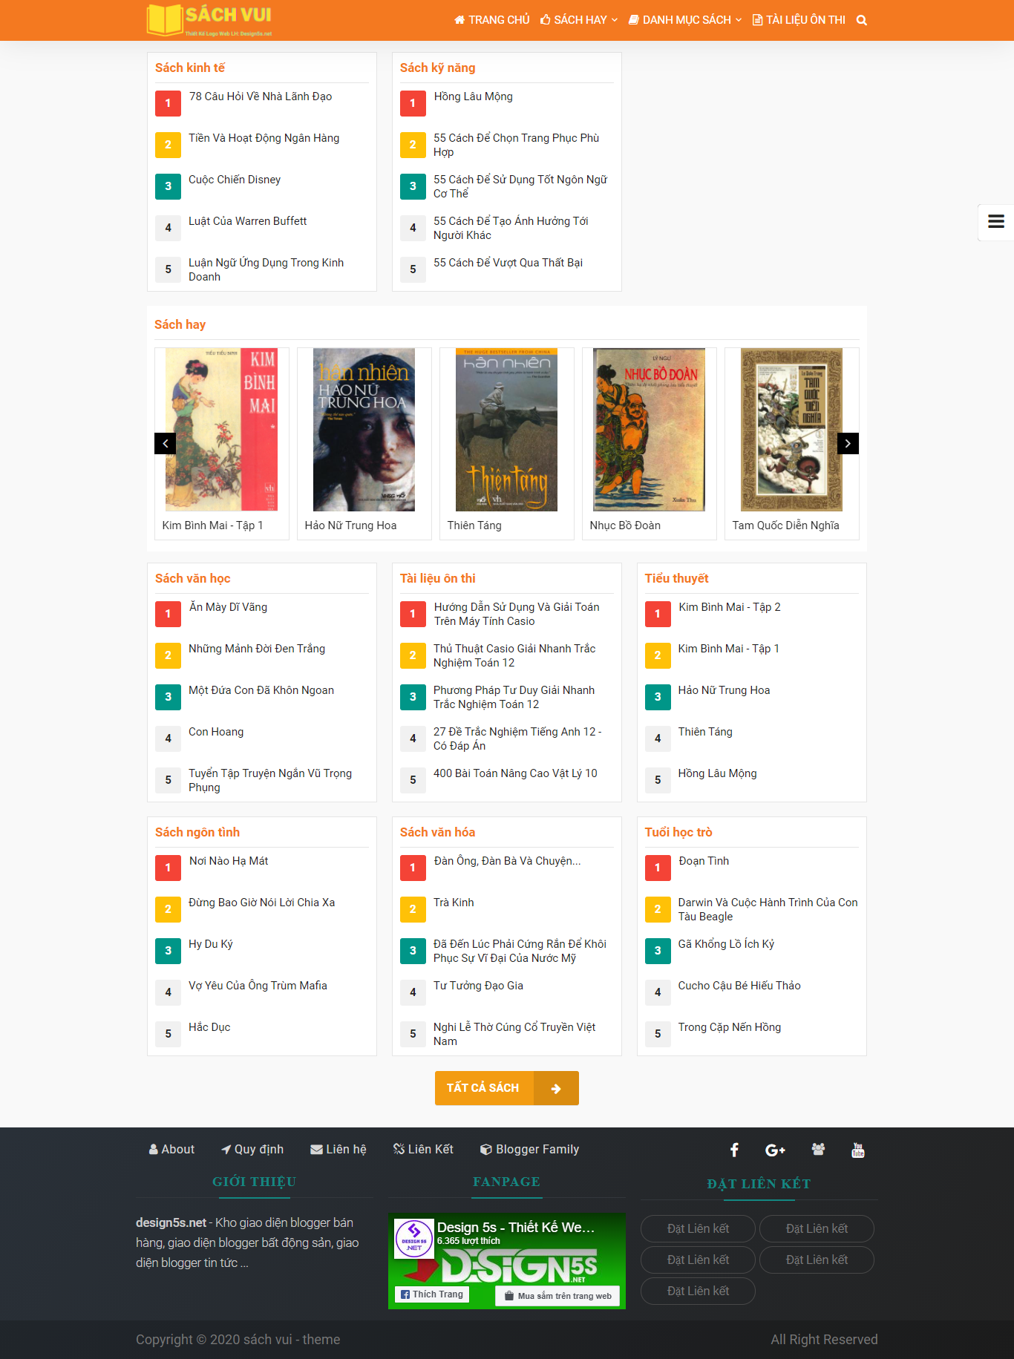Open Nơi Nào Hạ Mát link

coord(229,861)
